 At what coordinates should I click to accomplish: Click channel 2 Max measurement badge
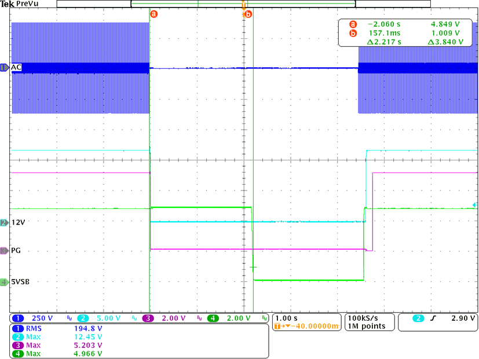18,337
